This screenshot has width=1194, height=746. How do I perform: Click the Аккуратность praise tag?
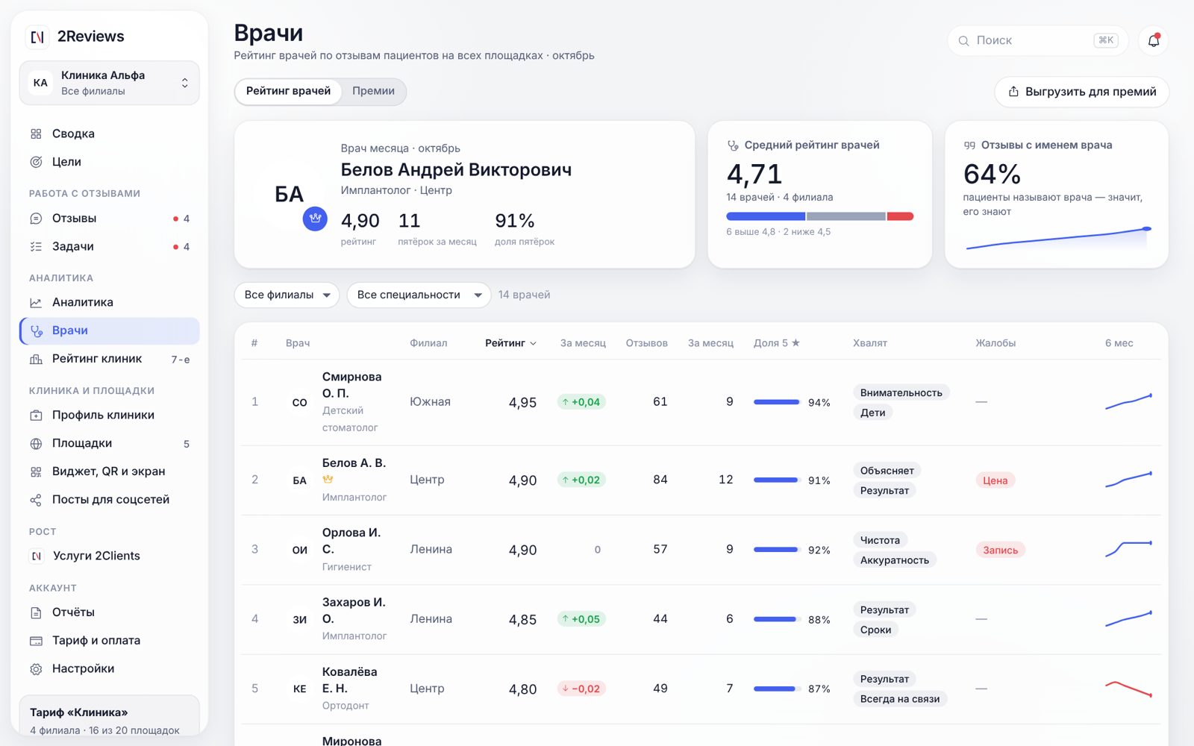[894, 560]
